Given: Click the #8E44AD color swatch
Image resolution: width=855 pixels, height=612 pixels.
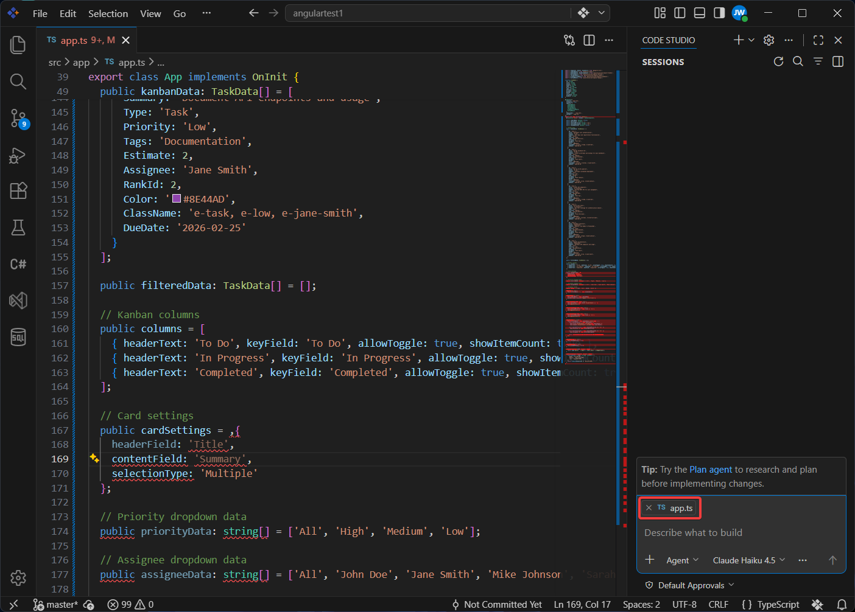Looking at the screenshot, I should coord(177,199).
